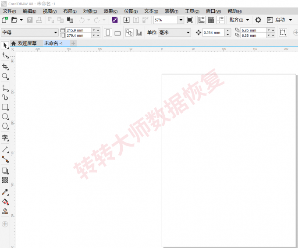This screenshot has height=248, width=298.
Task: Toggle Show guidelines
Action: coord(220,20)
